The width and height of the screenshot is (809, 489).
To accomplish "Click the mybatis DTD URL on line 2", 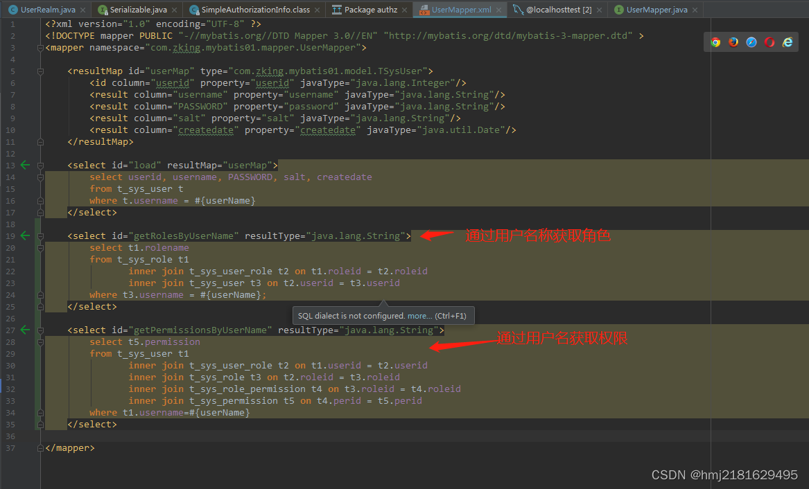I will point(508,36).
